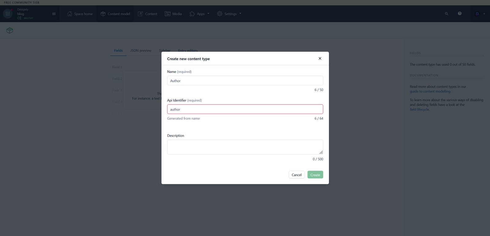Click the Space home house icon
Screen dimensions: 490x236
(70, 14)
